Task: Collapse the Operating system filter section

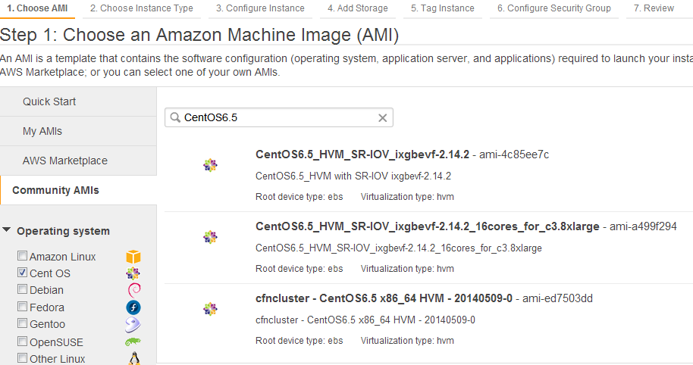Action: pos(7,230)
